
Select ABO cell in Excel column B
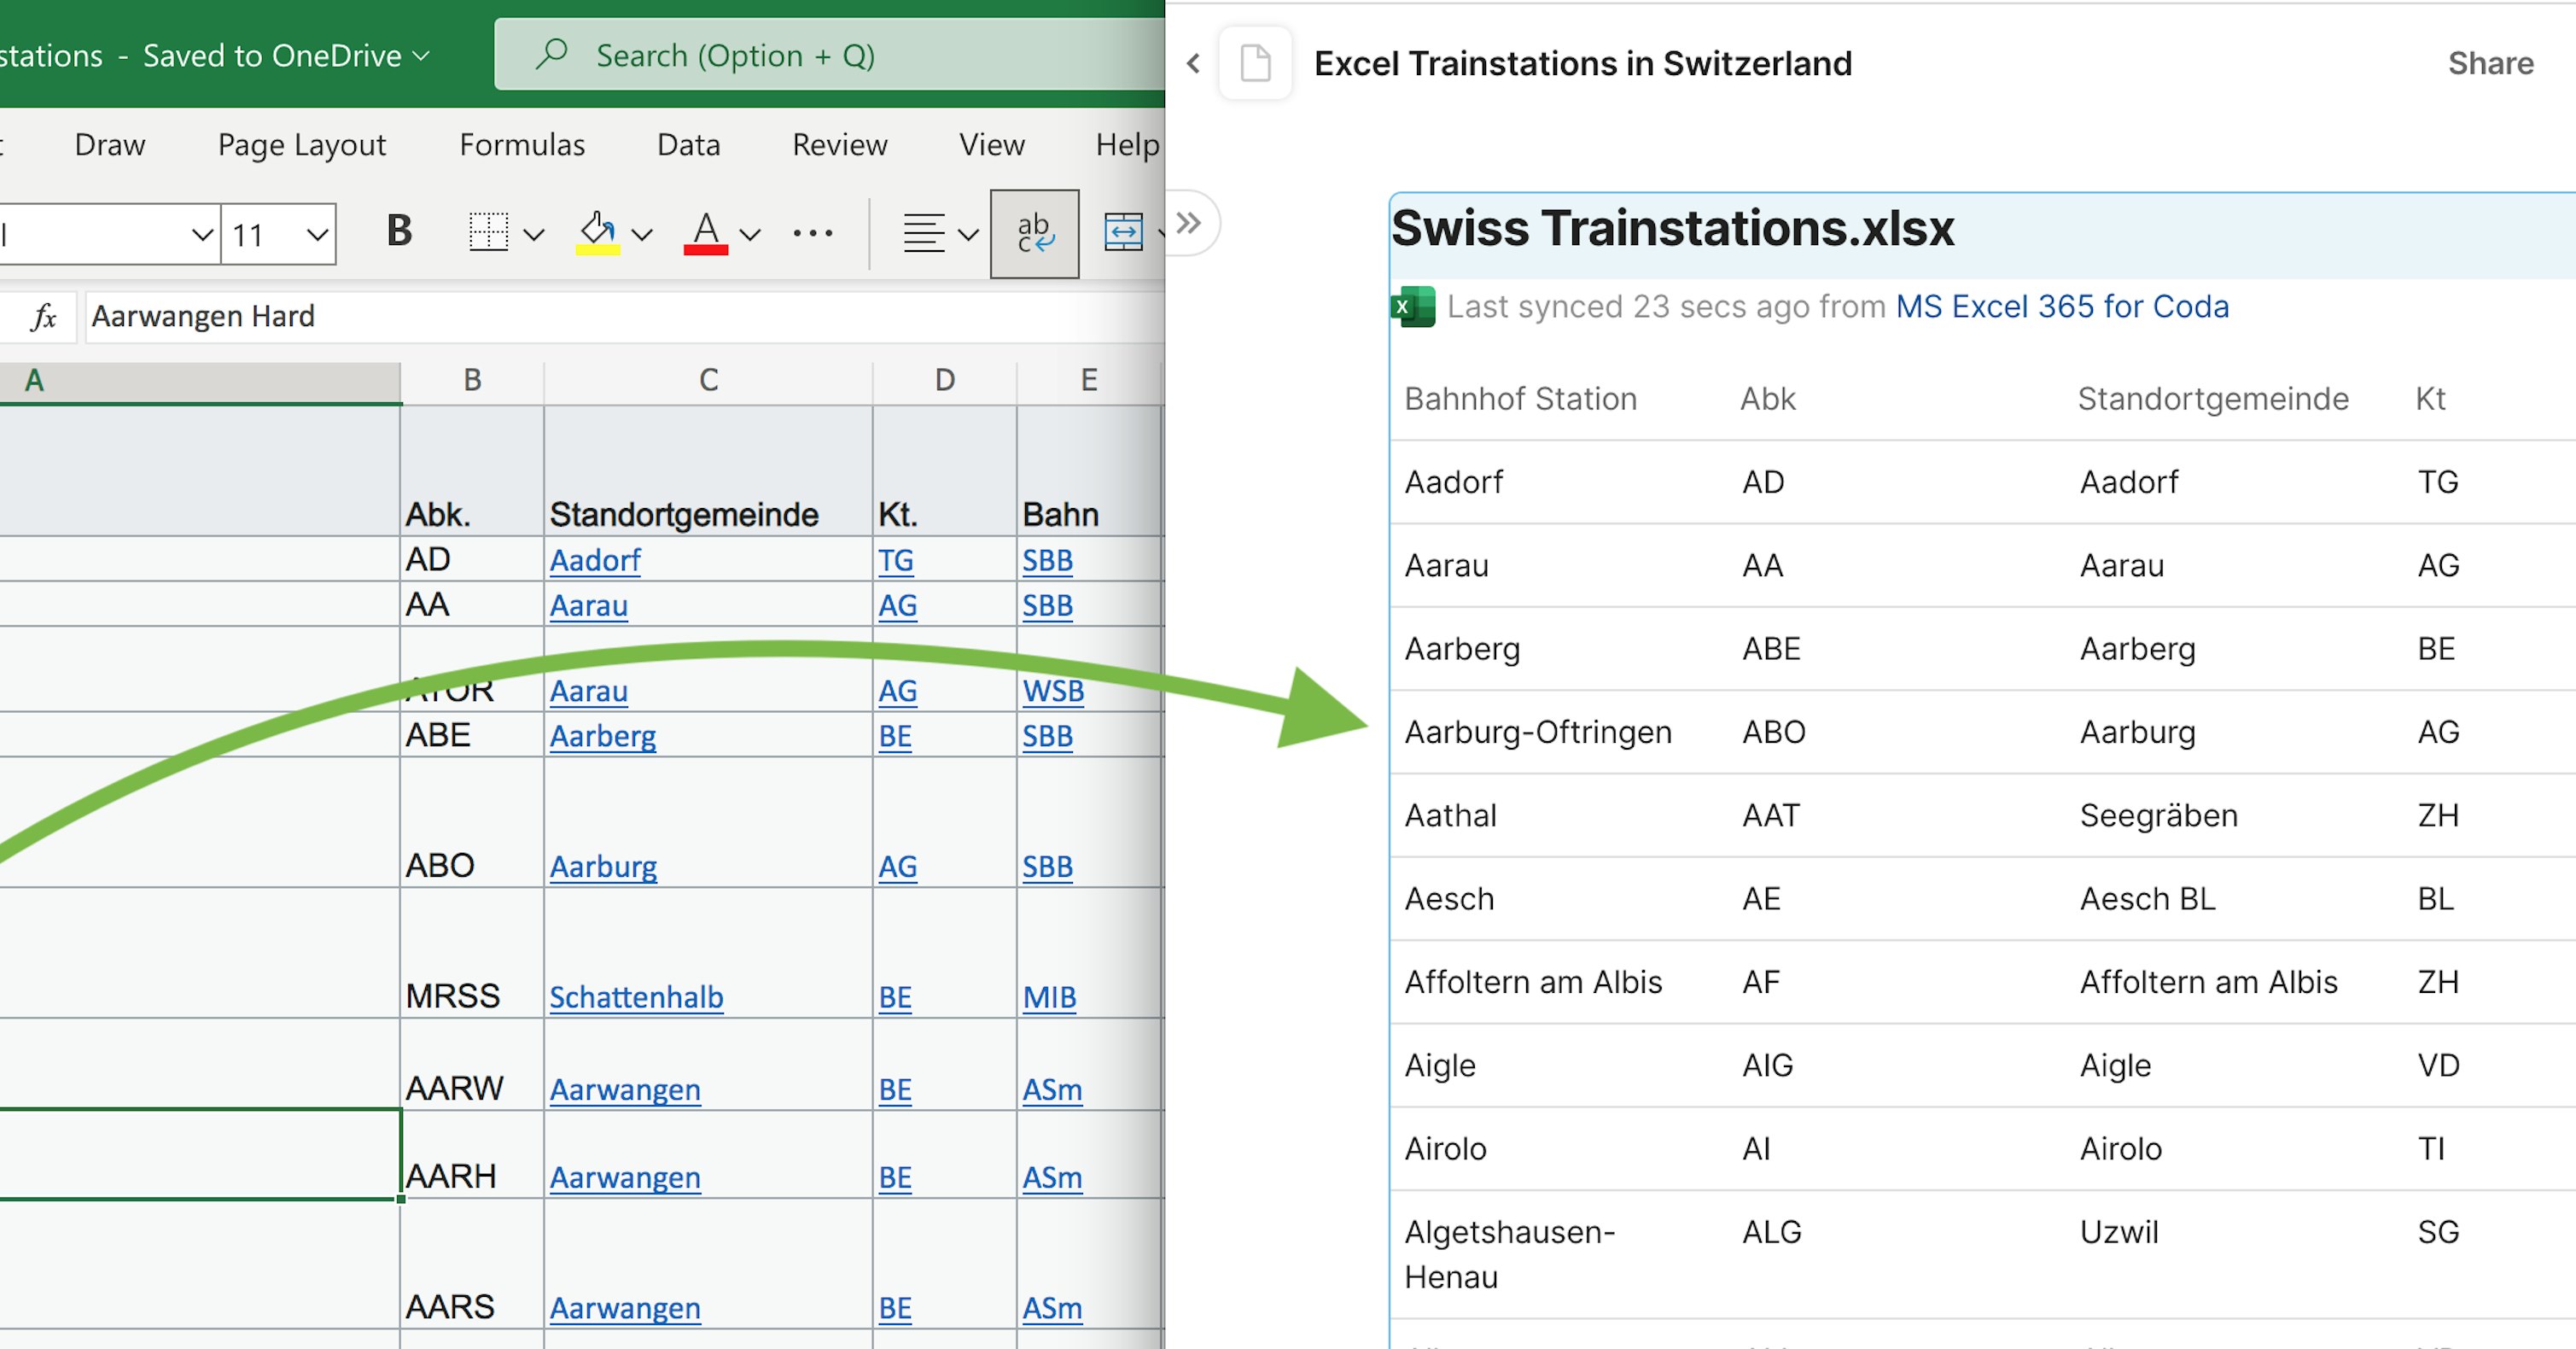coord(472,822)
